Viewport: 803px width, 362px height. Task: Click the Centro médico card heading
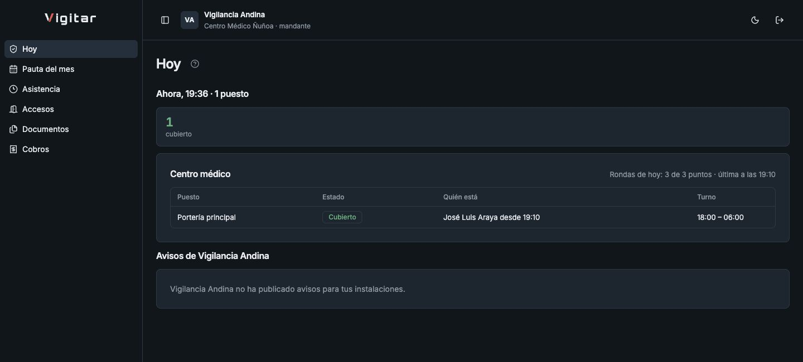(x=200, y=174)
